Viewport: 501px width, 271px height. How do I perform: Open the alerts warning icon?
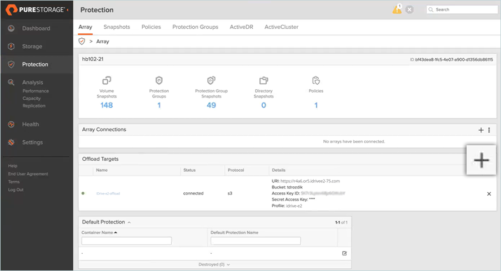pos(397,9)
